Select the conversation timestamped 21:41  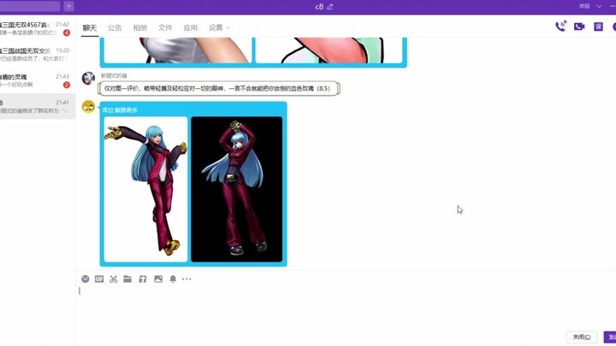[38, 106]
